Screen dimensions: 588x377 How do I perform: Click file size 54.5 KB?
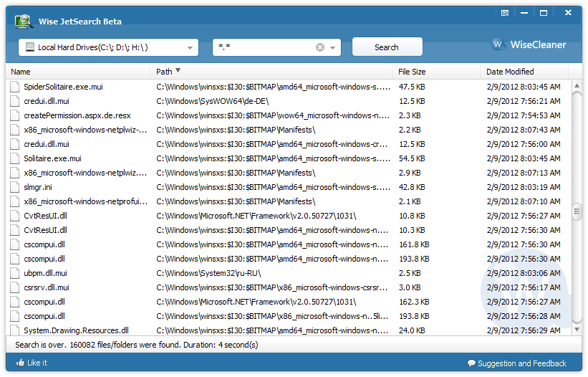412,158
